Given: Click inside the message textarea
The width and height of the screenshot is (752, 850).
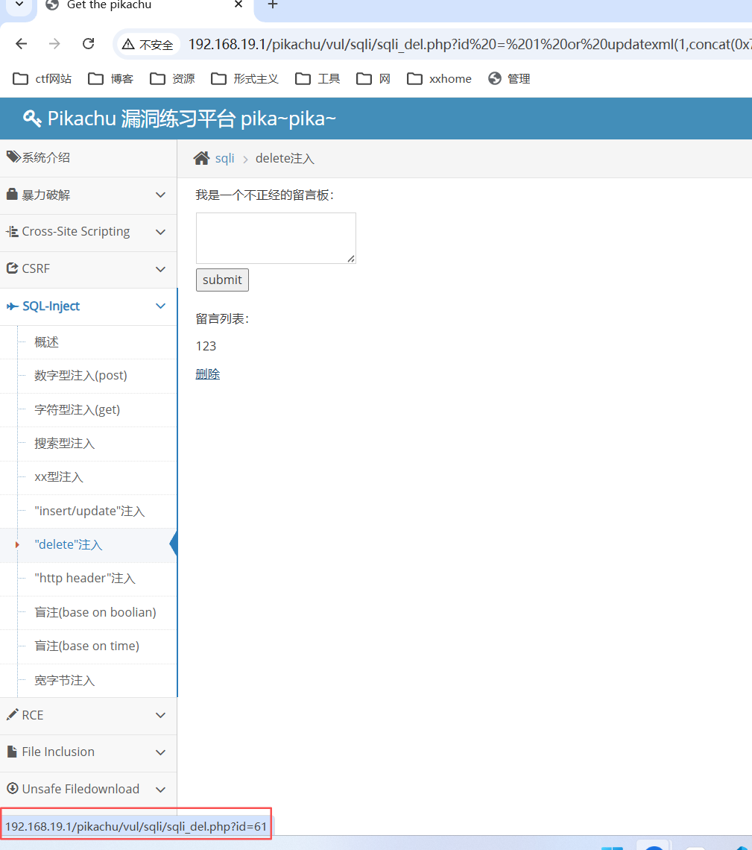Looking at the screenshot, I should 276,238.
